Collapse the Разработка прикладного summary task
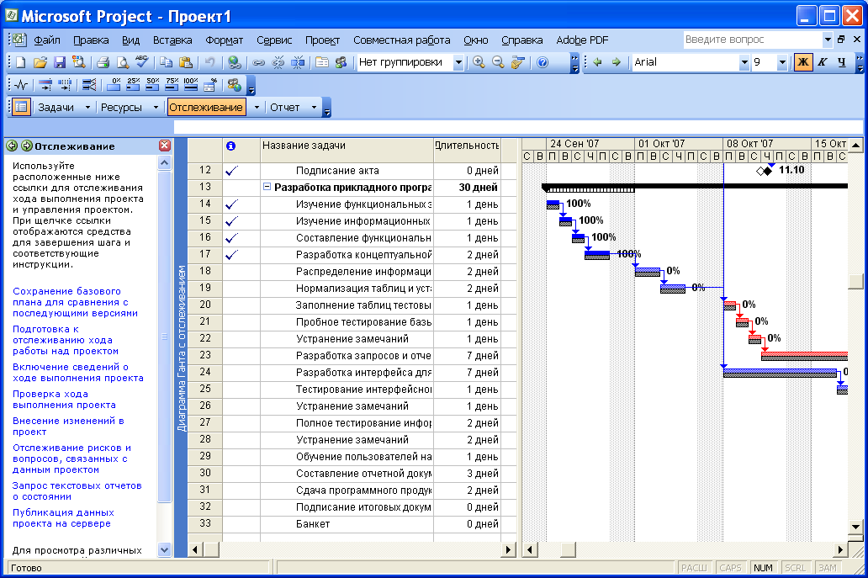The height and width of the screenshot is (578, 868). [267, 187]
